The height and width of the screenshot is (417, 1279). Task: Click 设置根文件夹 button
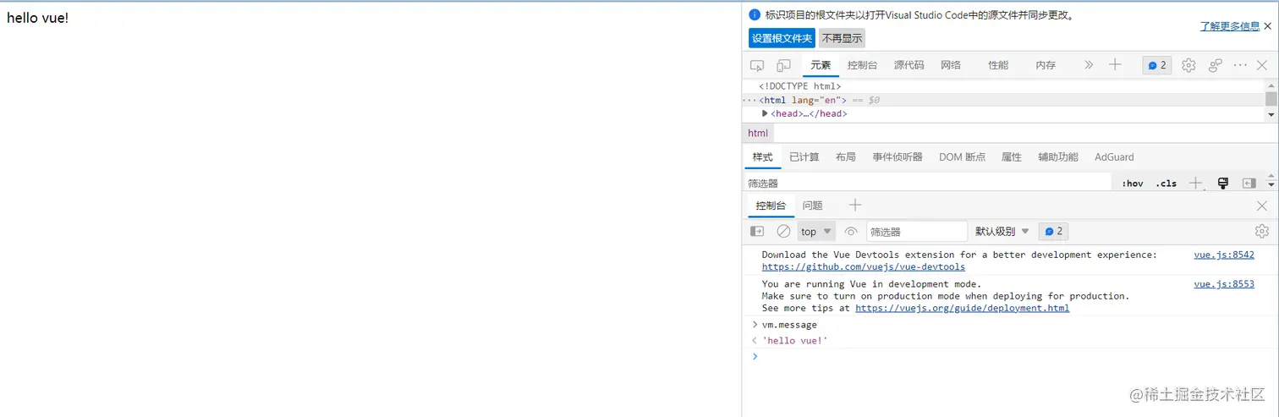coord(782,38)
